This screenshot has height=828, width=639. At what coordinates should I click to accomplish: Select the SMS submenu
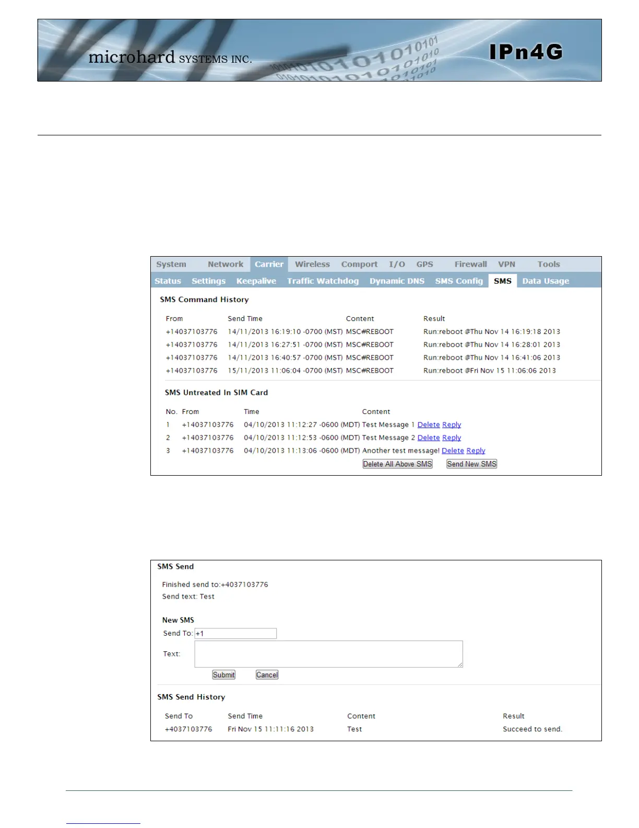point(502,281)
